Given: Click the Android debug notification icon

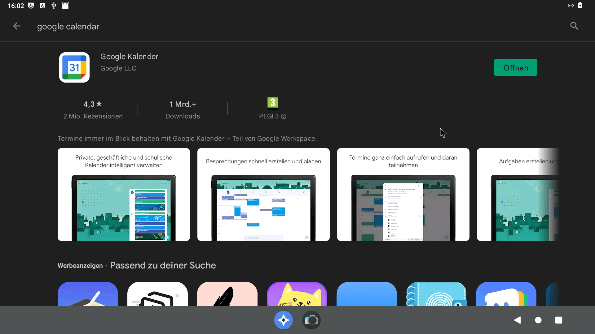Looking at the screenshot, I should (65, 6).
